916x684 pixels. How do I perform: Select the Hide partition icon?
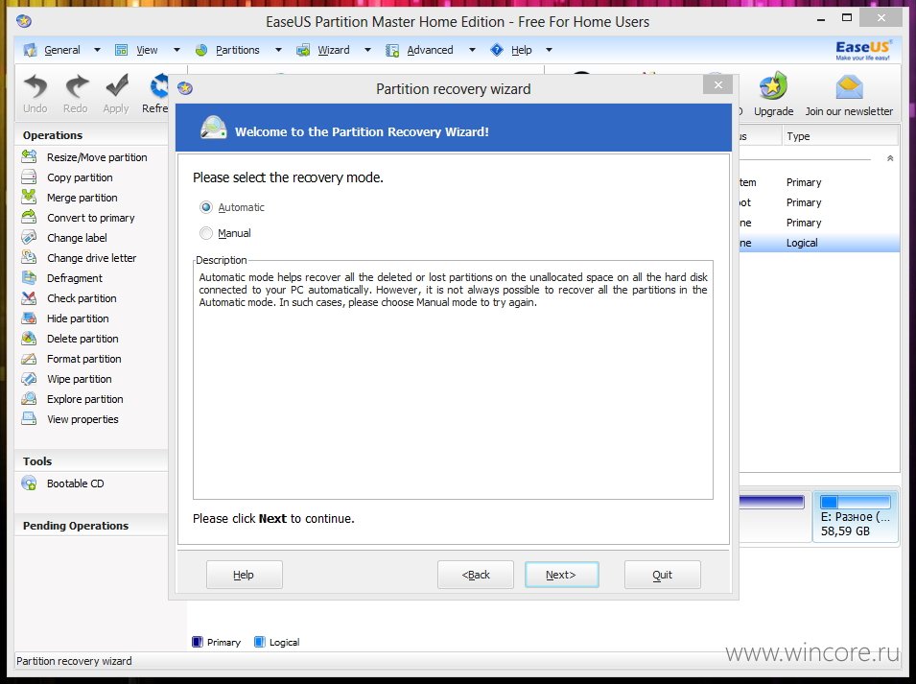(29, 318)
